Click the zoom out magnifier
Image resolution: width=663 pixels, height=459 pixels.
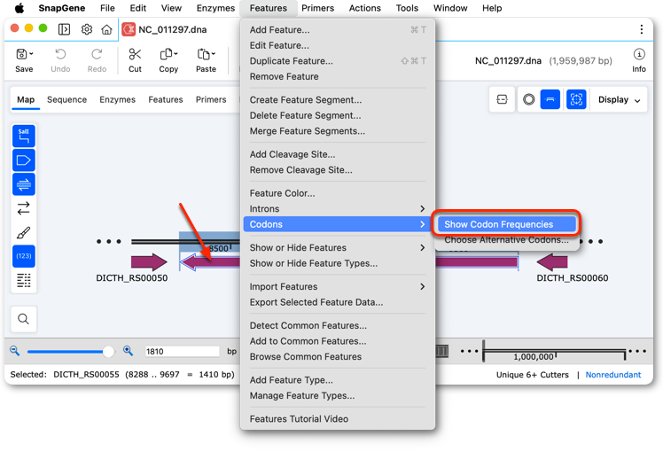coord(15,351)
